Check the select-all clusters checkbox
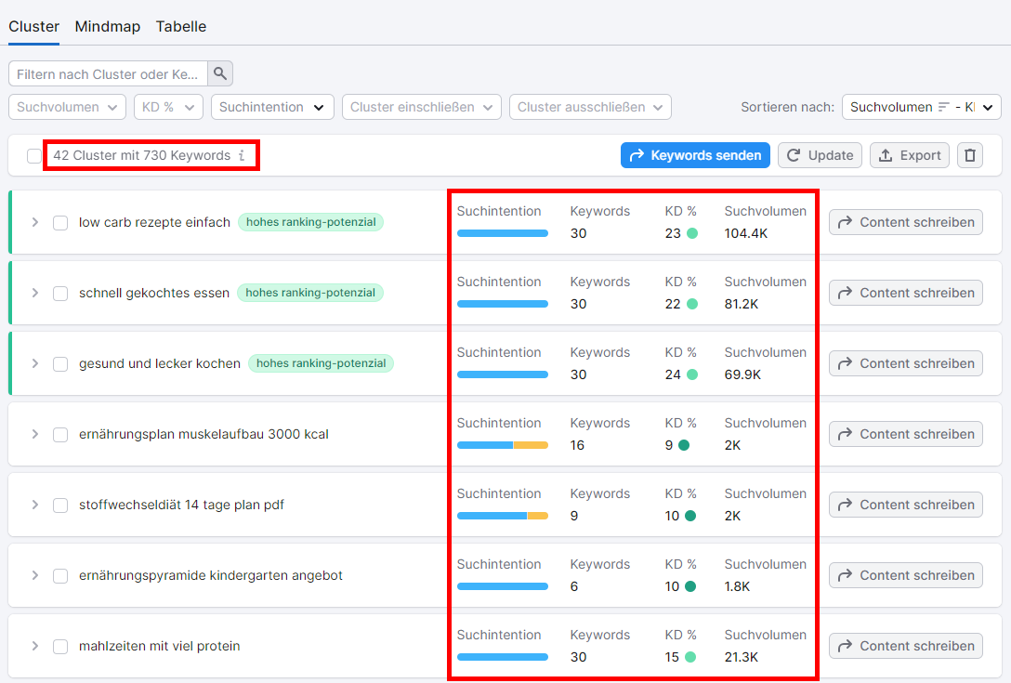Image resolution: width=1011 pixels, height=683 pixels. 34,156
